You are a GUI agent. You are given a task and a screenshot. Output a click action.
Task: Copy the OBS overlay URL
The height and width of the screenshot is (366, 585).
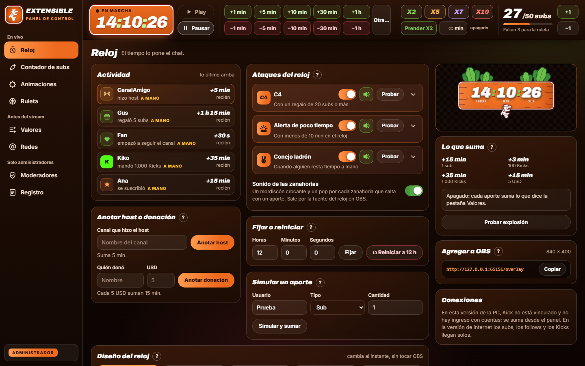click(552, 269)
